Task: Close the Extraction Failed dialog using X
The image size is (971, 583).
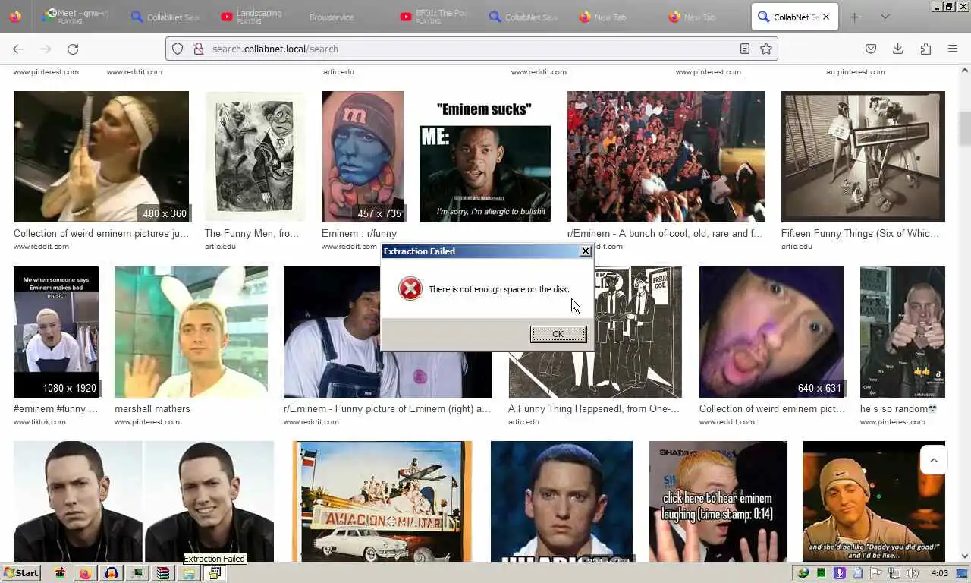Action: coord(585,251)
